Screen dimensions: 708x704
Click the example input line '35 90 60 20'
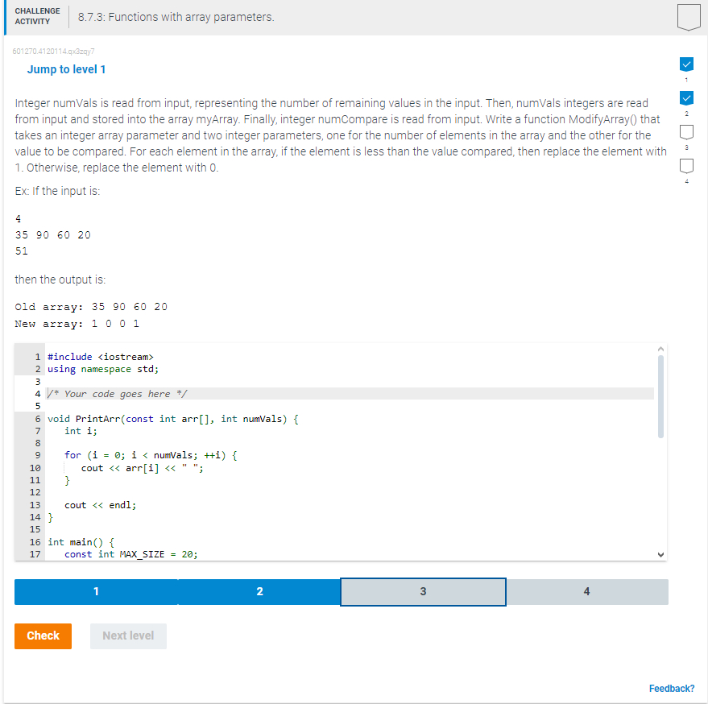point(53,235)
